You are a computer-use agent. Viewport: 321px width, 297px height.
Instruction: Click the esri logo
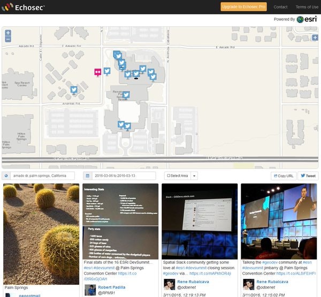point(307,19)
